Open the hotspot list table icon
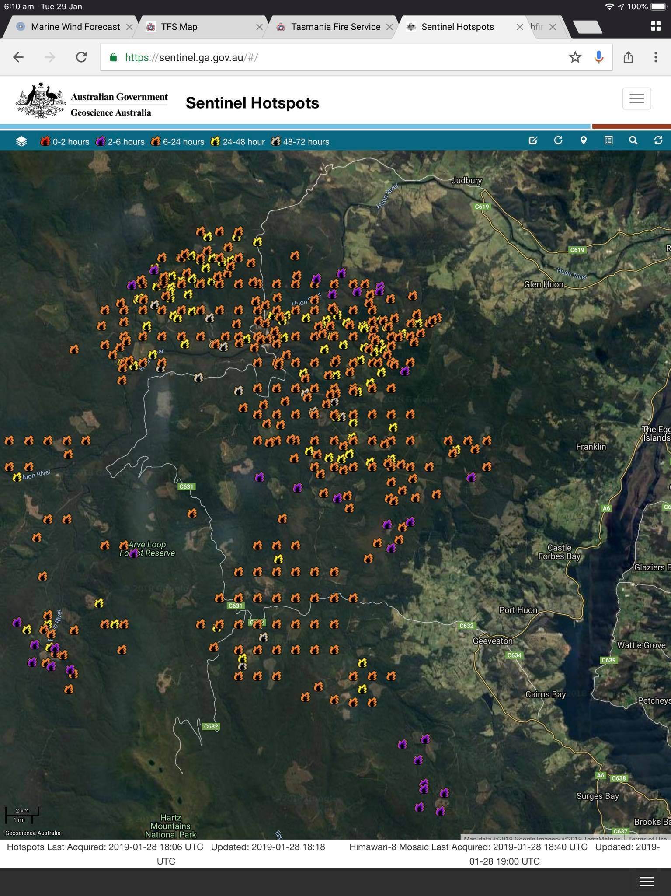 pos(608,140)
